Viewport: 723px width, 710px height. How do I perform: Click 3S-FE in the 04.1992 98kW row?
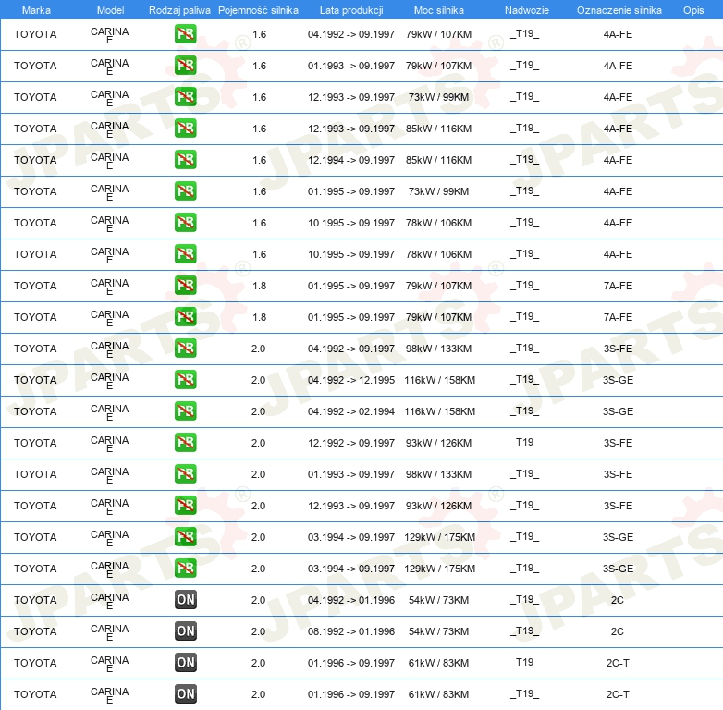point(618,349)
